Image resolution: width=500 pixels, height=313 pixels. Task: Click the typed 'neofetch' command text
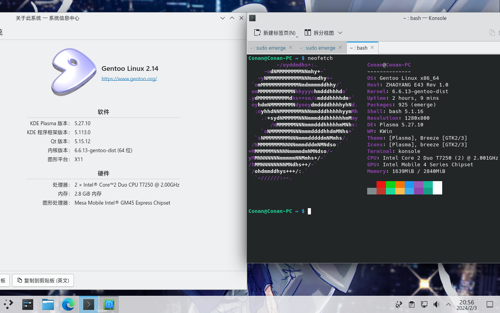(320, 58)
